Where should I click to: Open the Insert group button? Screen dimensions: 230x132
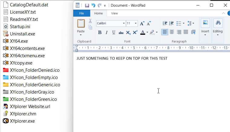coord(205,27)
